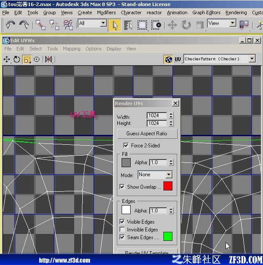Open the Modifiers menu
The width and height of the screenshot is (263, 265).
coord(106,12)
